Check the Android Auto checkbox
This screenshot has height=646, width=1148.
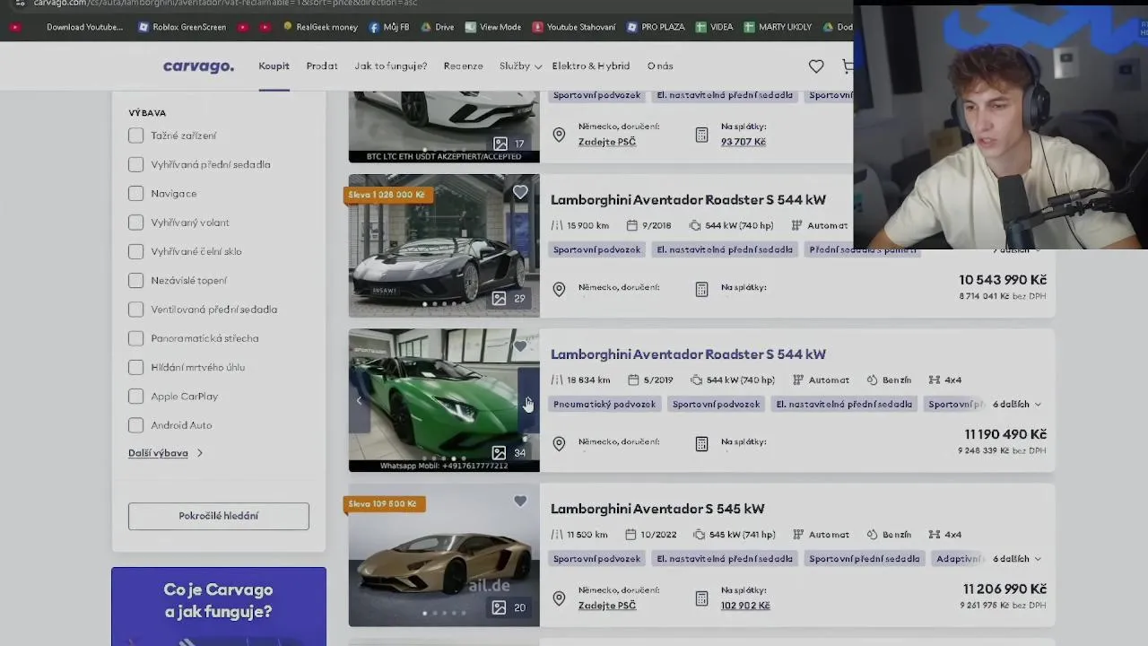135,425
